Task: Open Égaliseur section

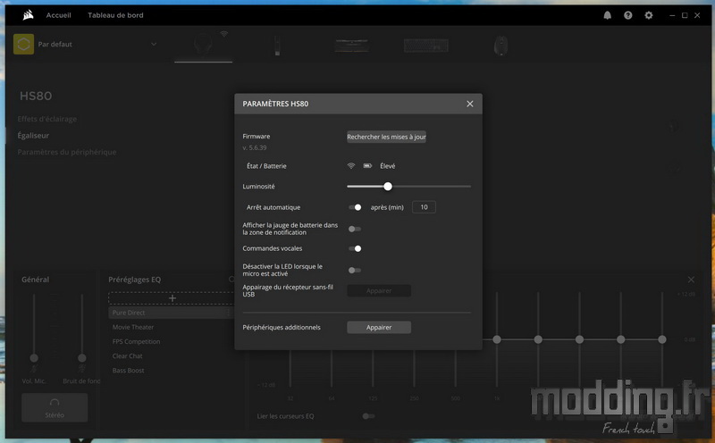Action: [33, 136]
